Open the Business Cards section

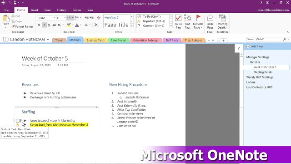(95, 40)
